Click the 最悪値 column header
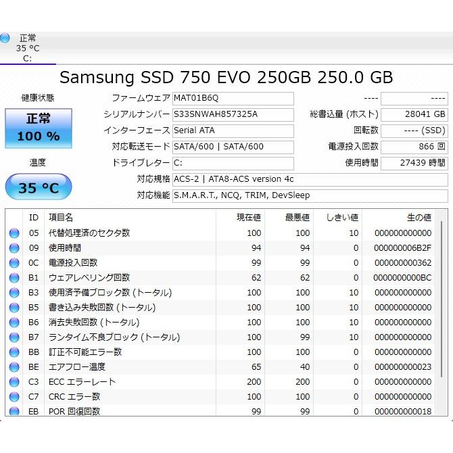 pyautogui.click(x=289, y=217)
